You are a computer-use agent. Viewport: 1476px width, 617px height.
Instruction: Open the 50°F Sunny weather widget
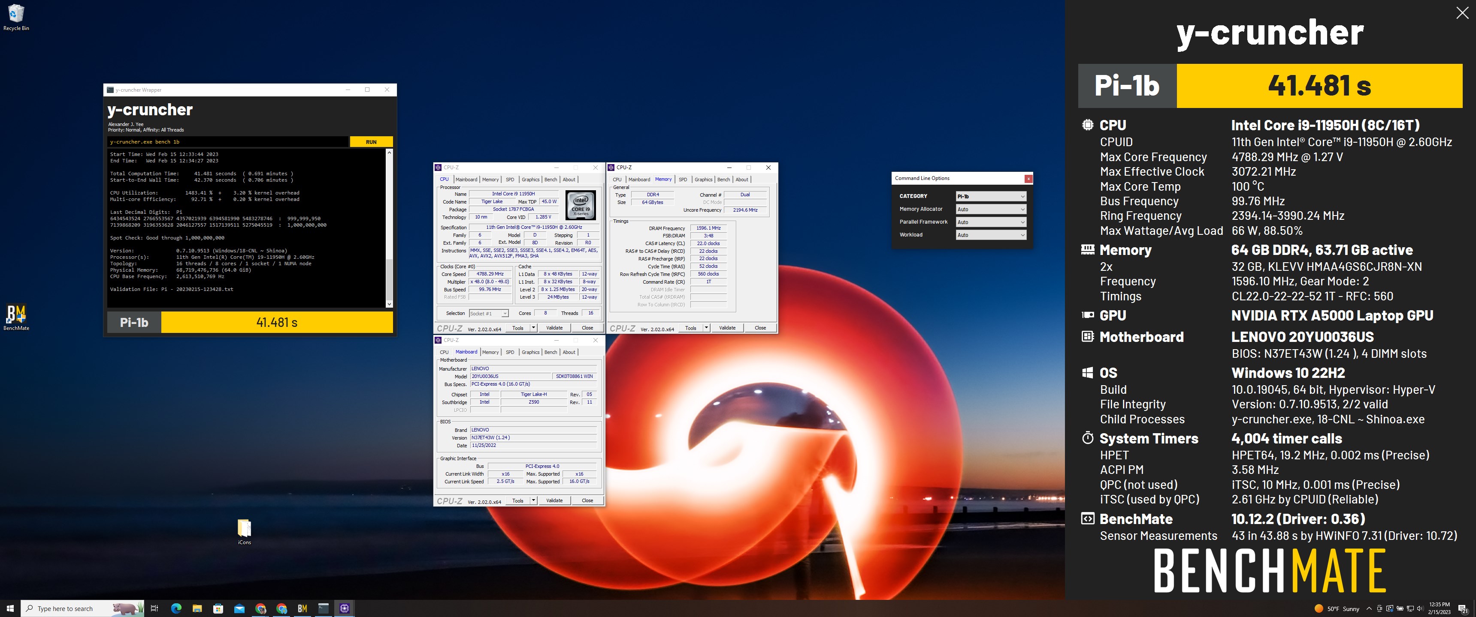pos(1337,608)
